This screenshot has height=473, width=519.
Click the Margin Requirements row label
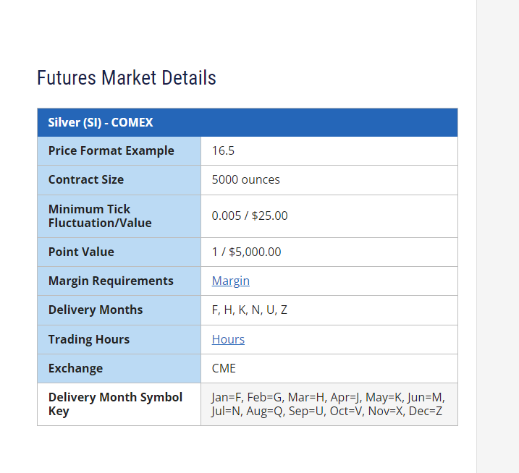coord(111,281)
